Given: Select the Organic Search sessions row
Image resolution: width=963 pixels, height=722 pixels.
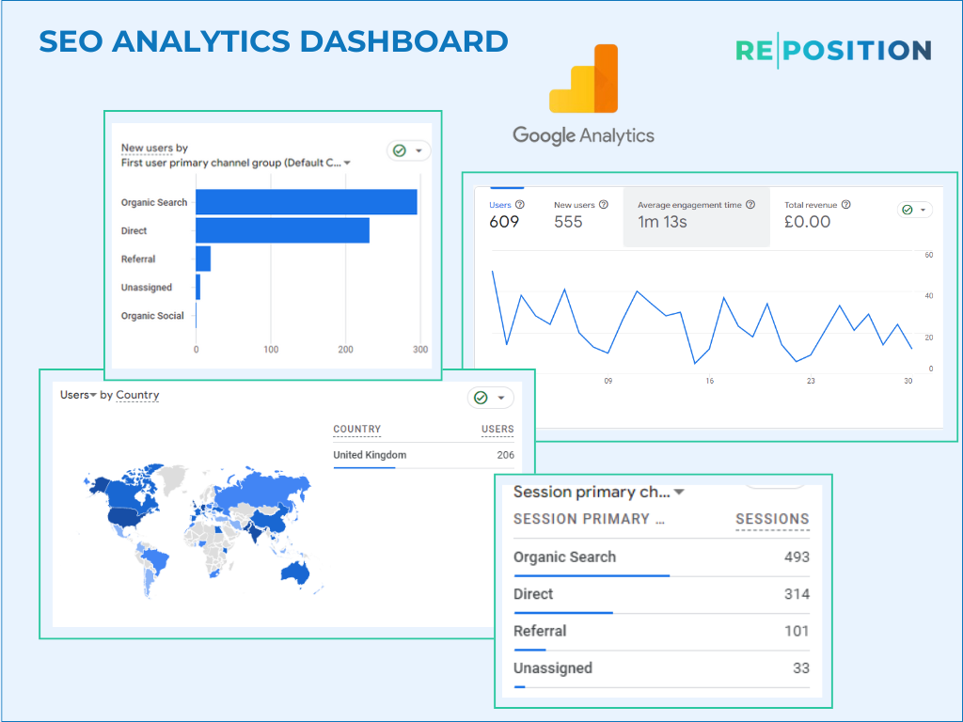Looking at the screenshot, I should pos(661,557).
